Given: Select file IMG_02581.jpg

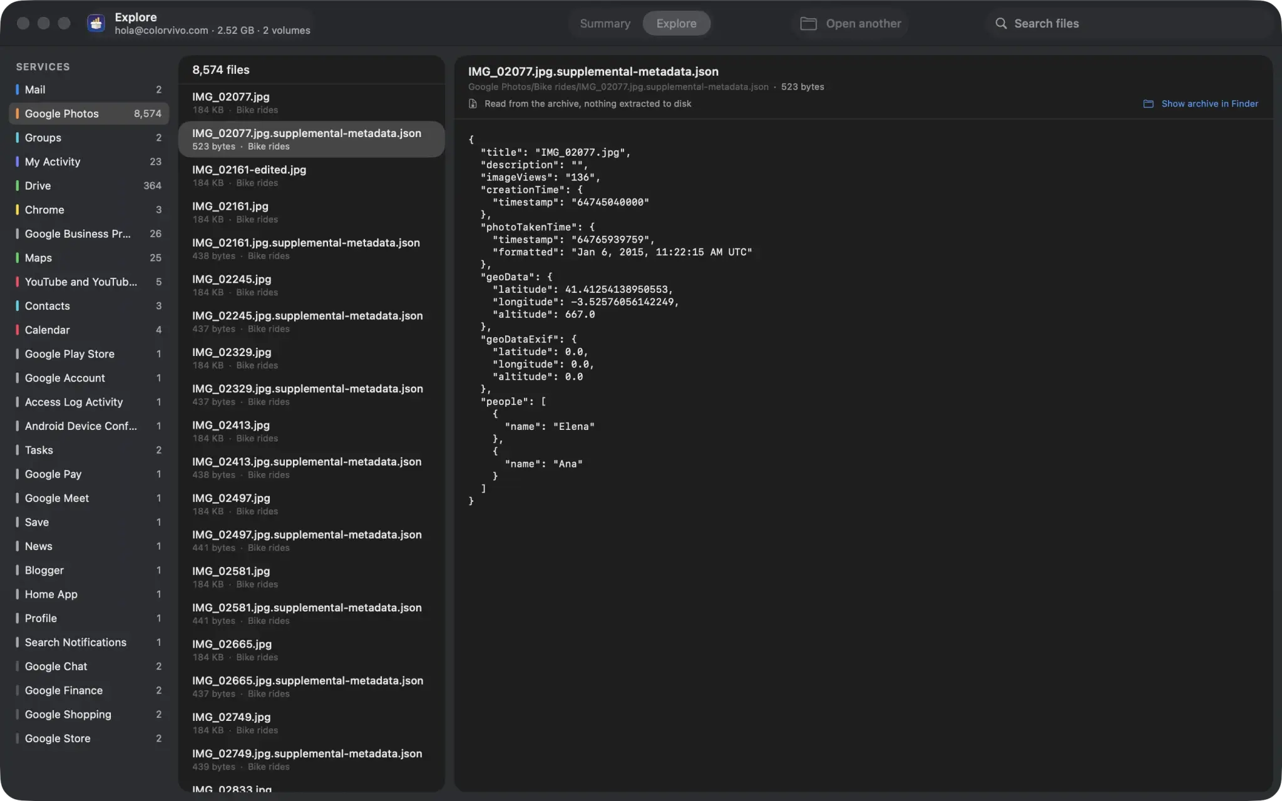Looking at the screenshot, I should (x=311, y=577).
